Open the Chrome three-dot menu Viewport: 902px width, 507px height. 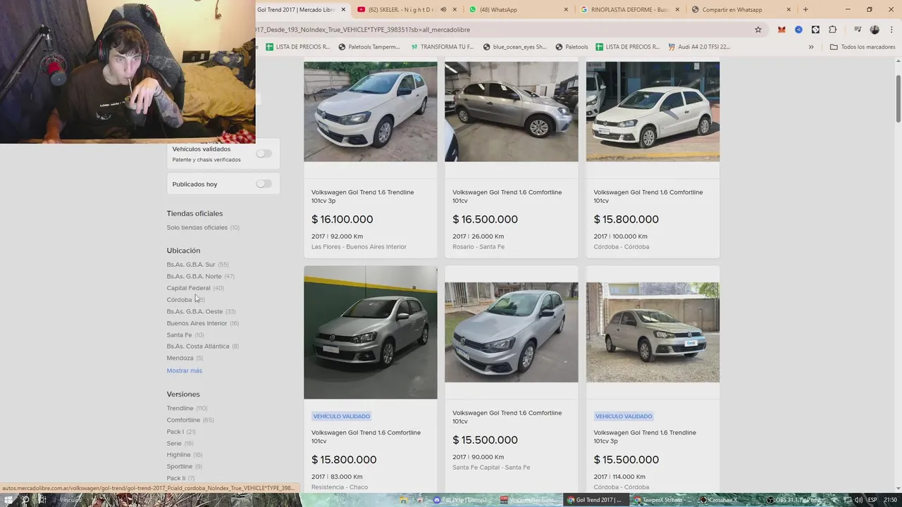890,30
